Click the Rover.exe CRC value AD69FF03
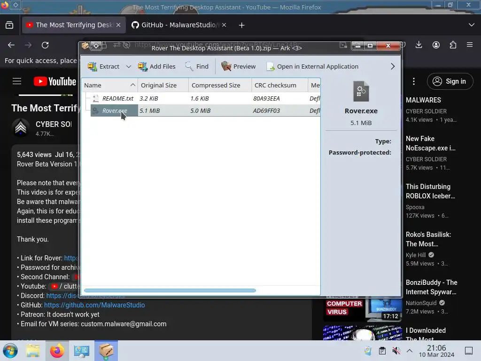Image resolution: width=481 pixels, height=361 pixels. (267, 111)
